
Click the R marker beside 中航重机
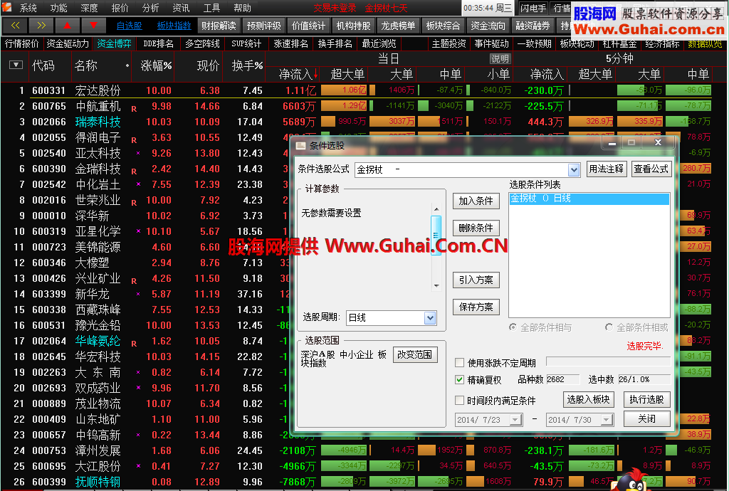[x=134, y=109]
